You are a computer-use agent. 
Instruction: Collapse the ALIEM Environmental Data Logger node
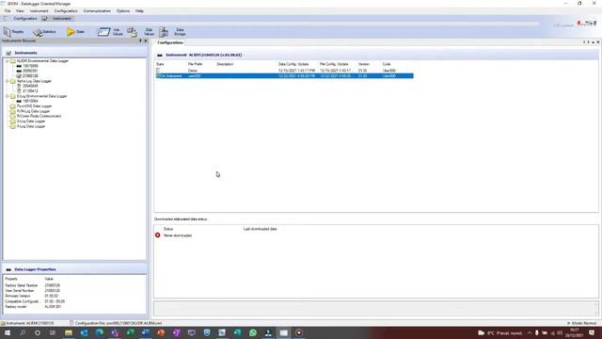click(x=7, y=60)
